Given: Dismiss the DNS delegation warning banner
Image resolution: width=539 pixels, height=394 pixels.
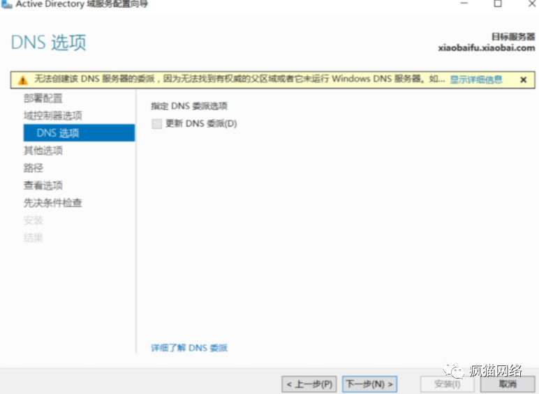Looking at the screenshot, I should click(523, 80).
